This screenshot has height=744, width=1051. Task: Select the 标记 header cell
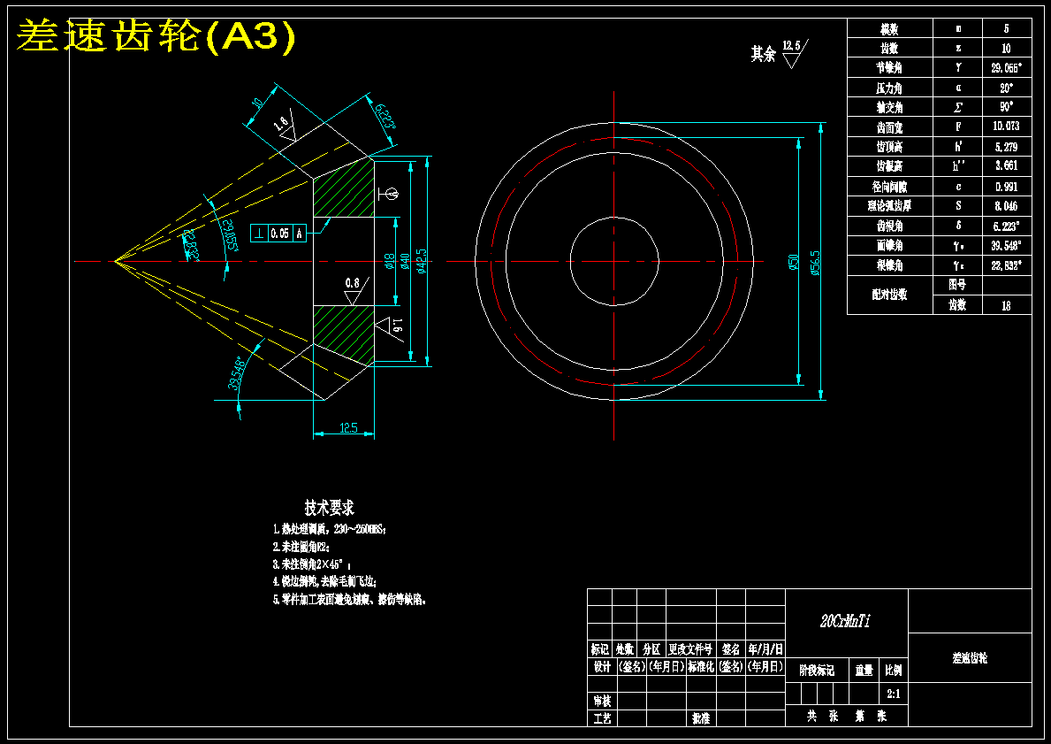pyautogui.click(x=600, y=648)
